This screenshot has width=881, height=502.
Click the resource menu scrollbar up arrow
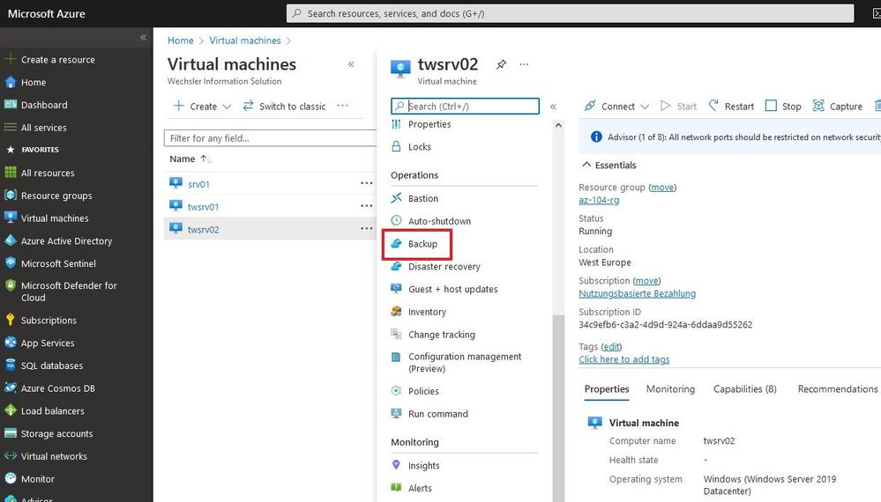[x=558, y=126]
